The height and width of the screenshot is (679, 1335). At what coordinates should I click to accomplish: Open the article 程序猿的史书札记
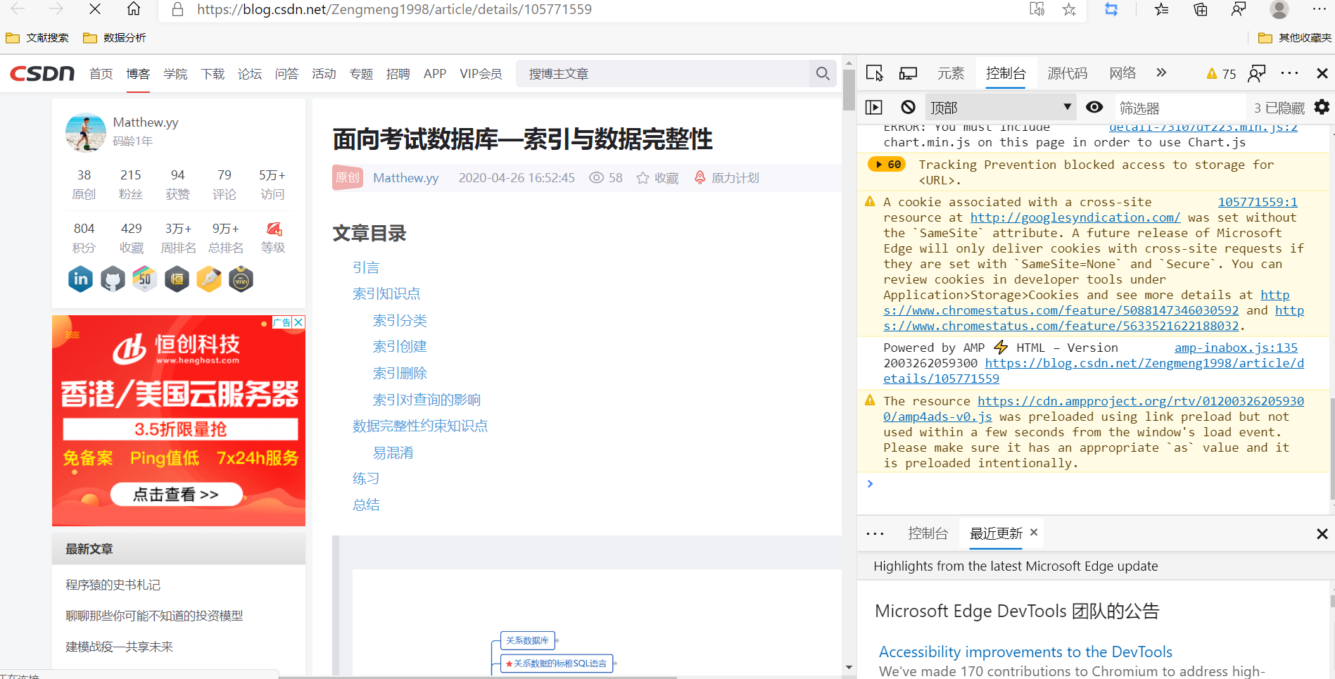click(x=113, y=585)
